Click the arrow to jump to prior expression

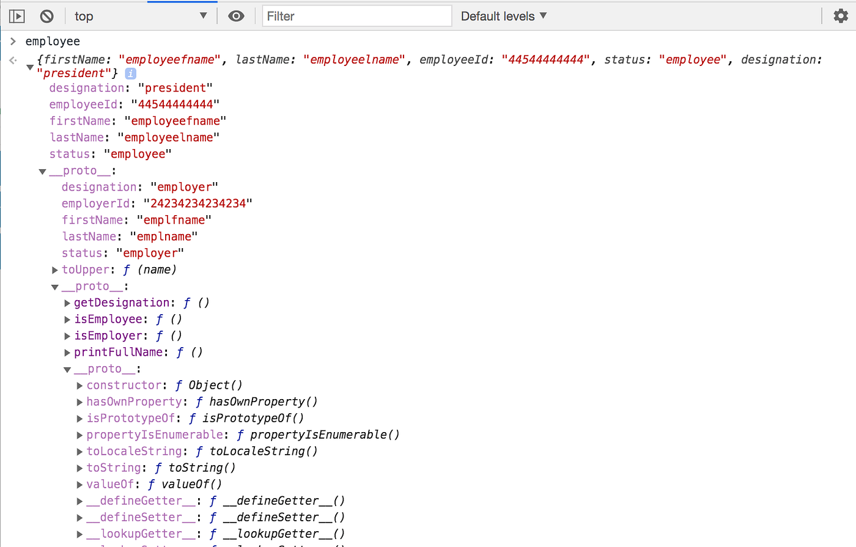pos(12,59)
